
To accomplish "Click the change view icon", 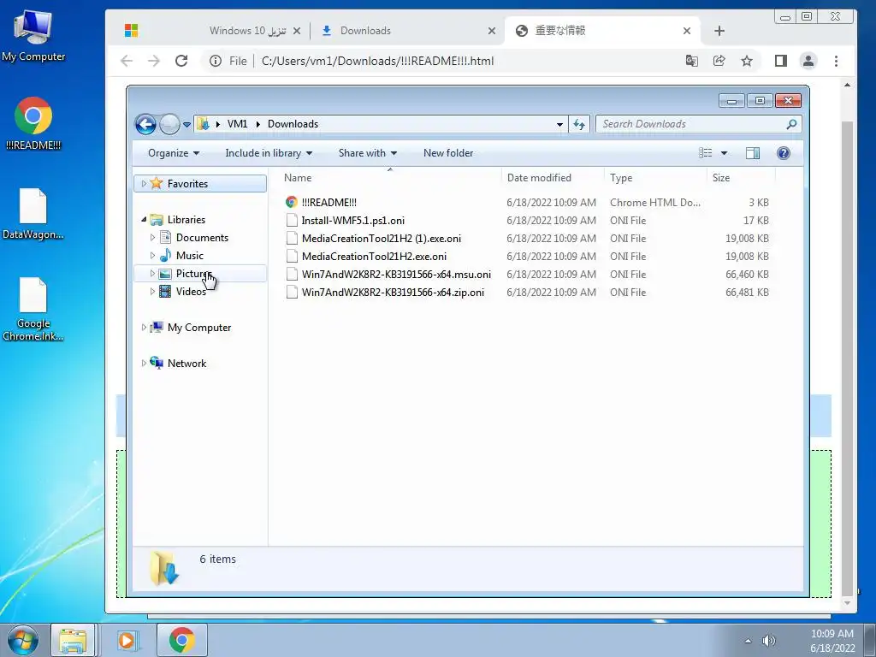I will coord(706,153).
